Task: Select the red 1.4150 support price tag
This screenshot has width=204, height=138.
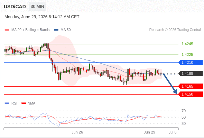Action: 191,94
